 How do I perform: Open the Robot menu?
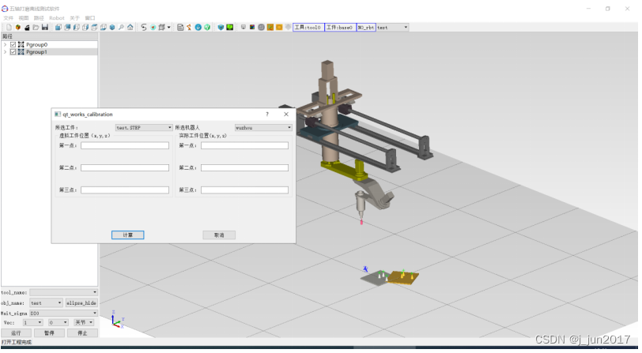pos(56,17)
